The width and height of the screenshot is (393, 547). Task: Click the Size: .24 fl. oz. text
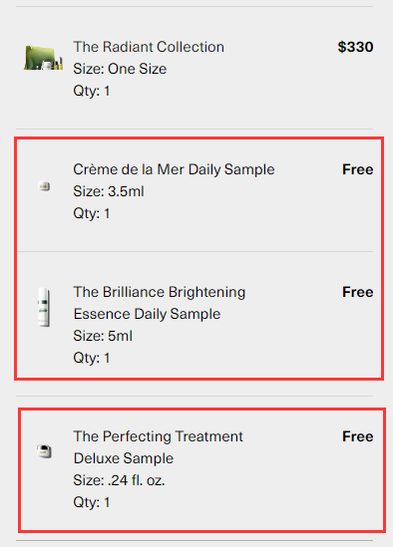click(x=119, y=480)
